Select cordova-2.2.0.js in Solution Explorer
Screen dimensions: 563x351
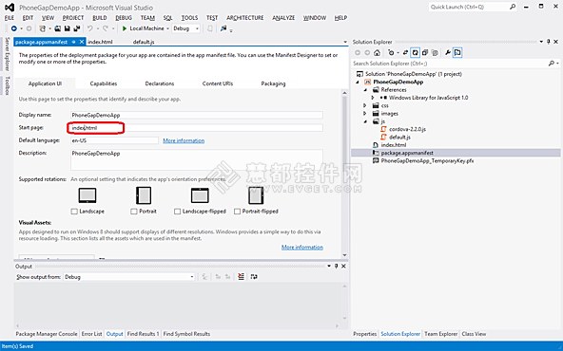[x=408, y=129]
